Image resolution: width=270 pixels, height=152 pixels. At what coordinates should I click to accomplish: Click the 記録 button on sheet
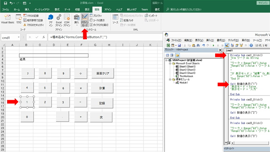point(102,103)
